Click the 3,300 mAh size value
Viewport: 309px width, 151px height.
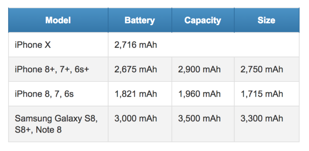262,118
